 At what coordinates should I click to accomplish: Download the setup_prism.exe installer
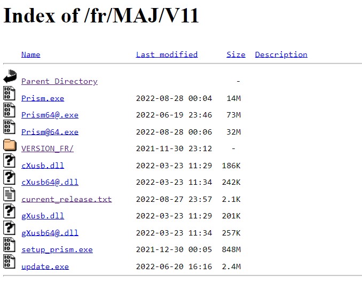[57, 249]
